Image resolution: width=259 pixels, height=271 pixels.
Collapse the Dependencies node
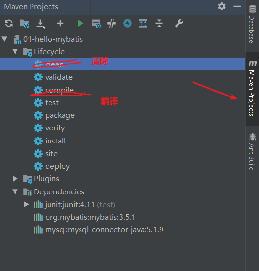tap(15, 191)
